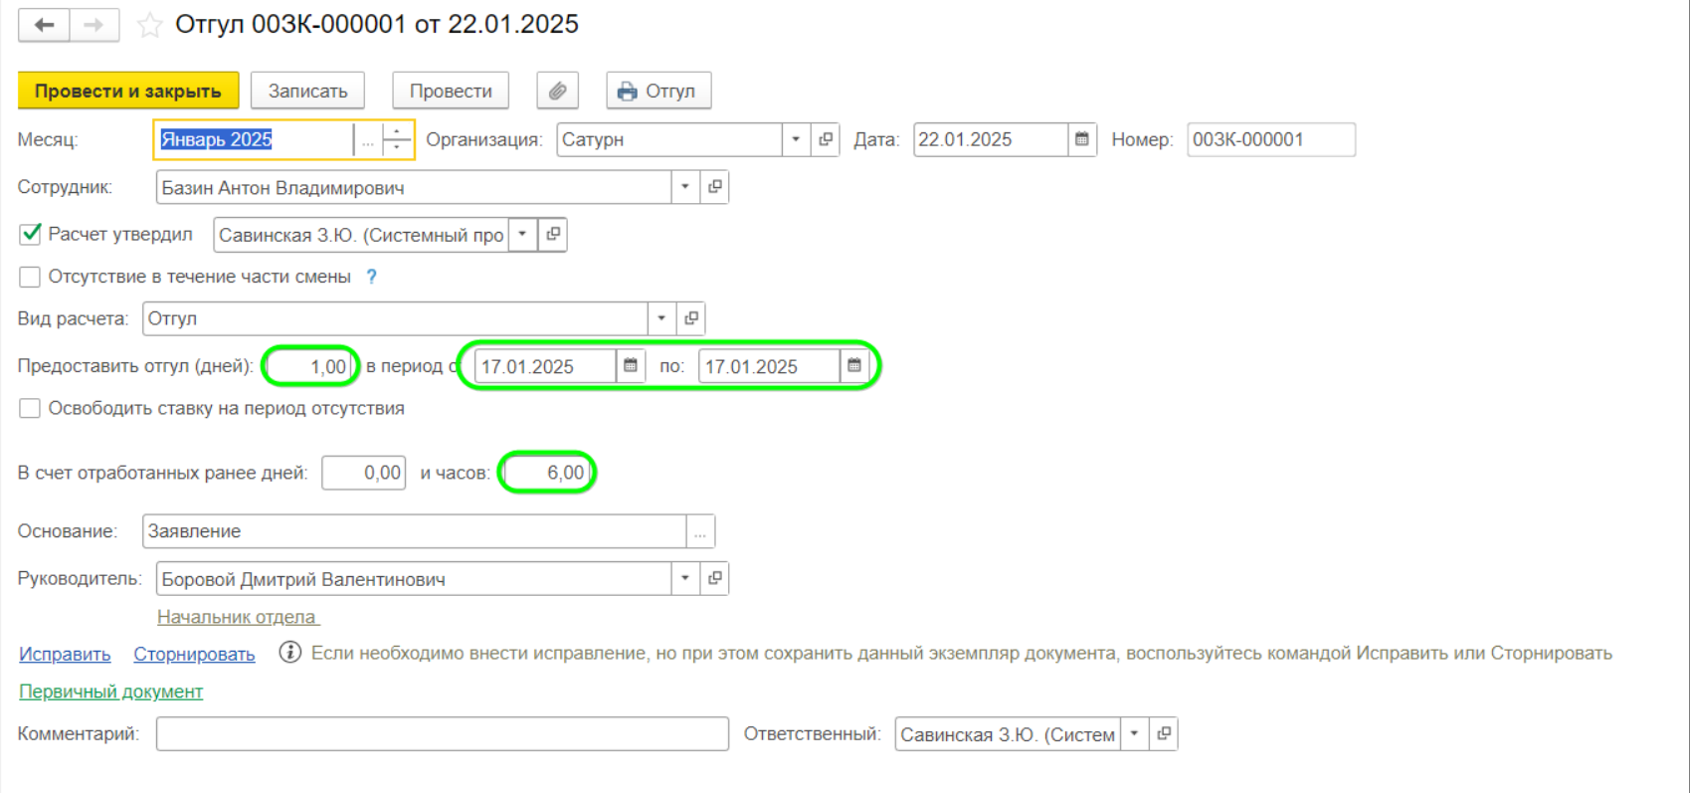This screenshot has width=1690, height=793.
Task: Click Провести button
Action: point(451,91)
